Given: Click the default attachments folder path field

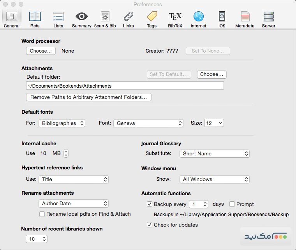Looking at the screenshot, I should (x=125, y=86).
